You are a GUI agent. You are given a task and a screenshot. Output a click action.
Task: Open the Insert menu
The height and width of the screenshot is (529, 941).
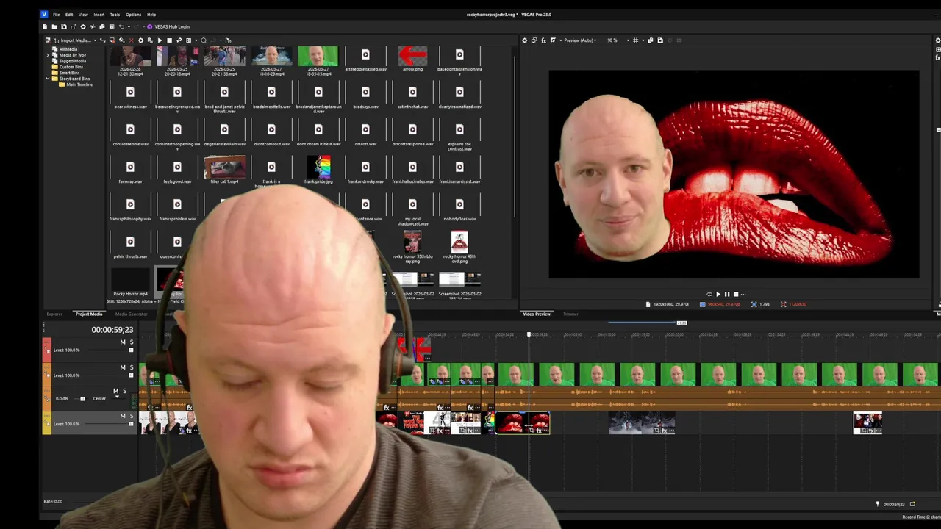[99, 15]
